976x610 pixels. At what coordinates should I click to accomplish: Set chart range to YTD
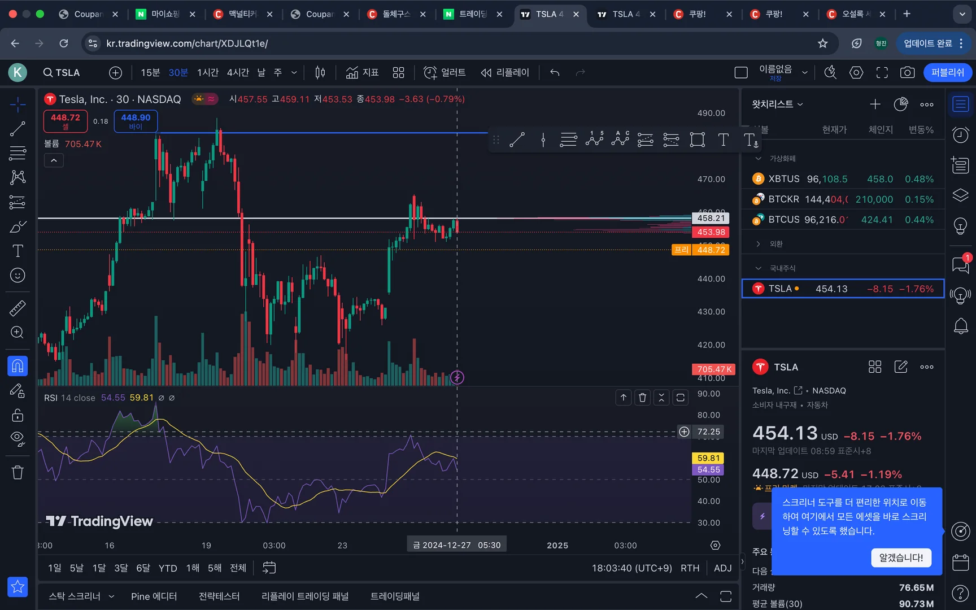point(168,568)
